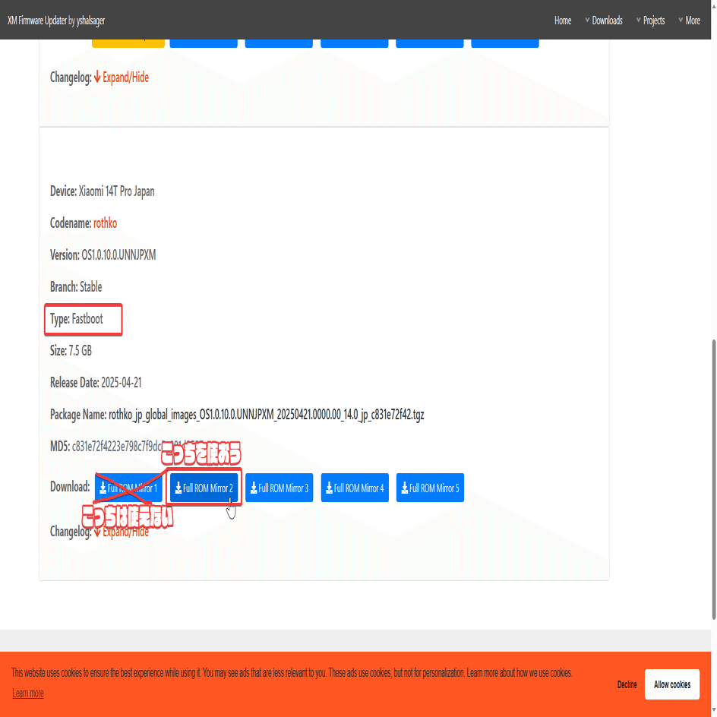Select the Release Date 2025-04-21 text

click(122, 382)
